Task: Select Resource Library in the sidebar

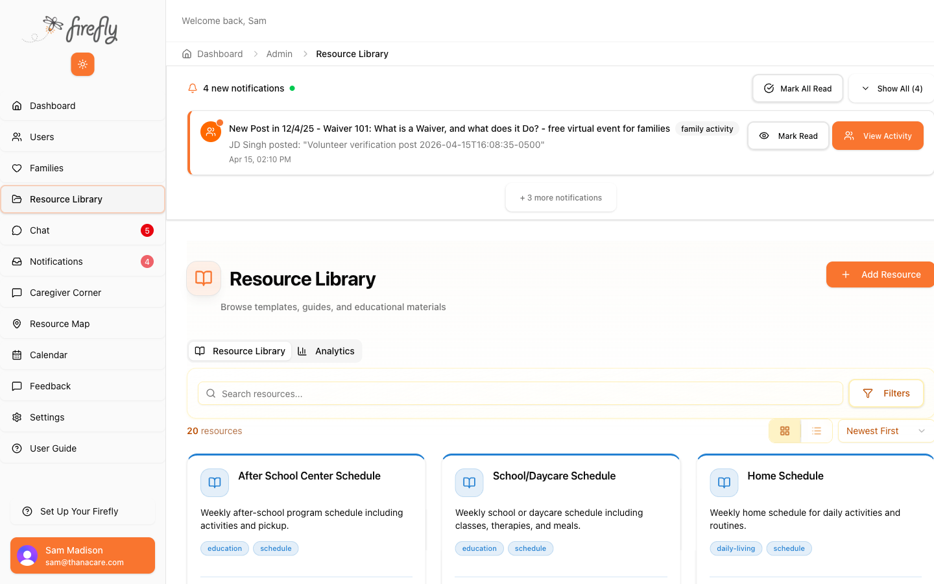Action: click(x=82, y=199)
